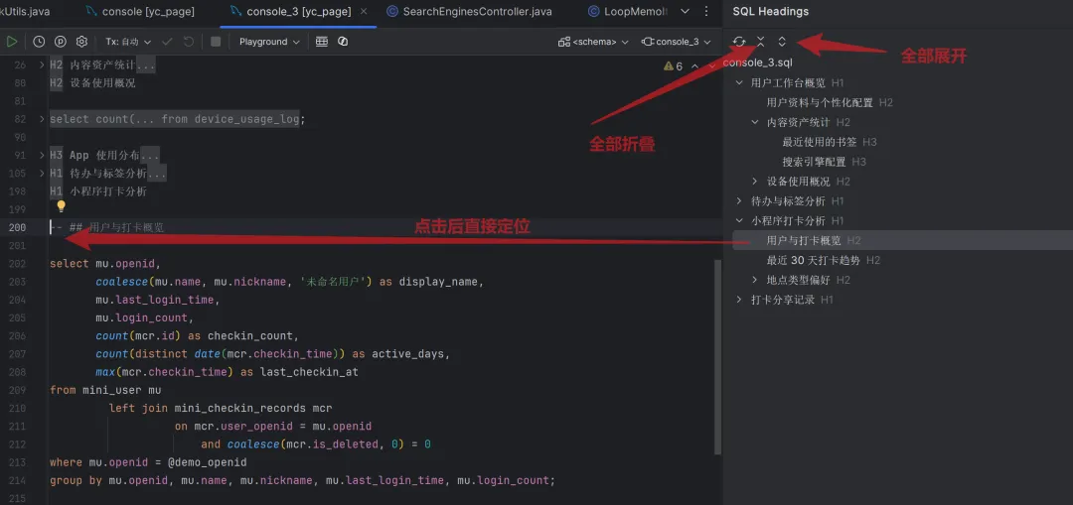This screenshot has height=505, width=1073.
Task: Go to 搜索引擎配置 H3 heading
Action: point(815,162)
